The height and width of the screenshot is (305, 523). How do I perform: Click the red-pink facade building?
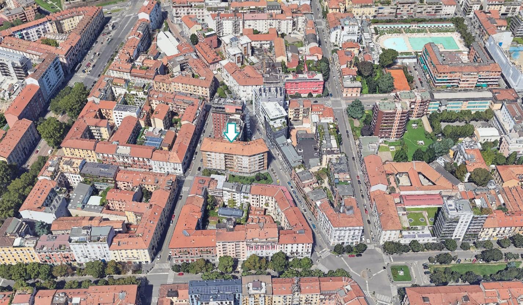click(304, 84)
